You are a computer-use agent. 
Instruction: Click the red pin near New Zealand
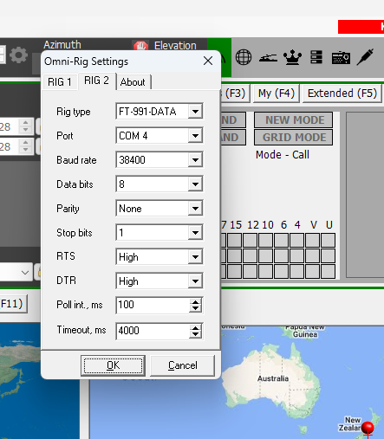[368, 429]
